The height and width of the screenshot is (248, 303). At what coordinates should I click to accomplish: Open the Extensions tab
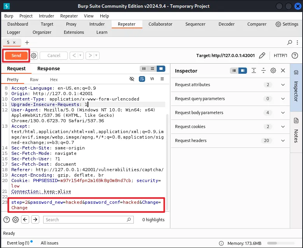click(x=74, y=32)
